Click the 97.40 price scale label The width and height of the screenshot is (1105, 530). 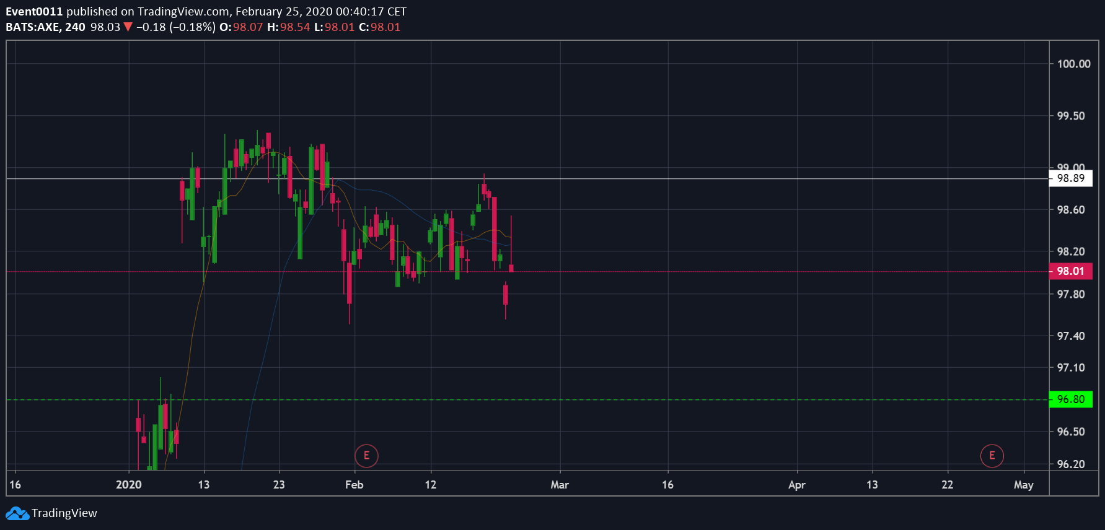pyautogui.click(x=1071, y=336)
